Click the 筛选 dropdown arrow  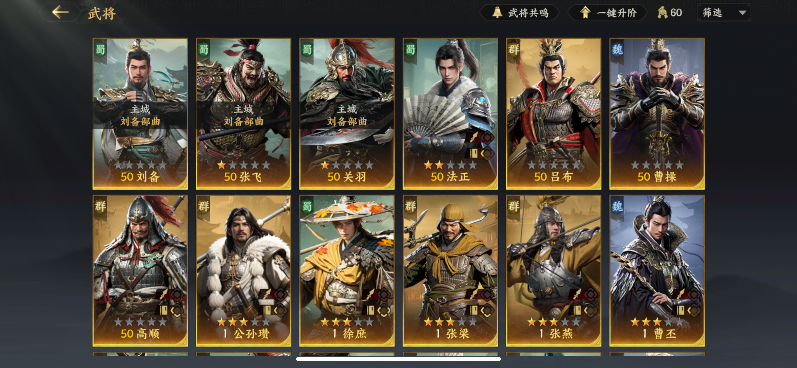[742, 13]
